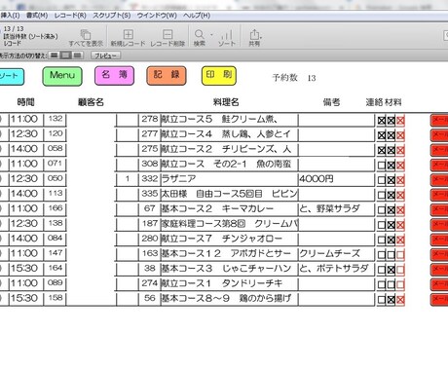Switch to table view in the view switcher
The image size is (448, 370).
(x=77, y=55)
